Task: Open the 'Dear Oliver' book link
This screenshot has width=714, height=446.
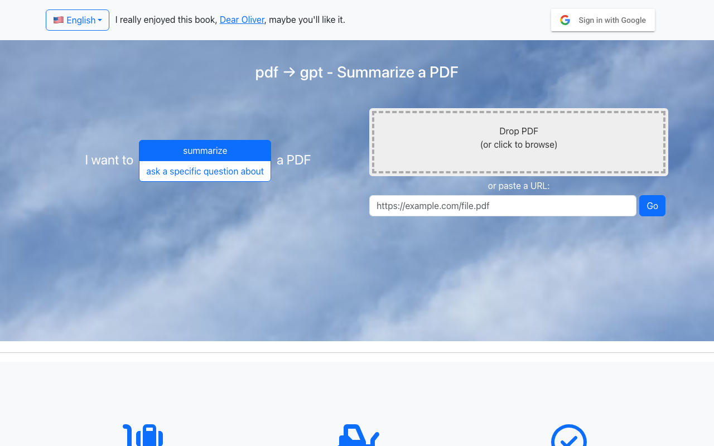Action: click(x=242, y=20)
